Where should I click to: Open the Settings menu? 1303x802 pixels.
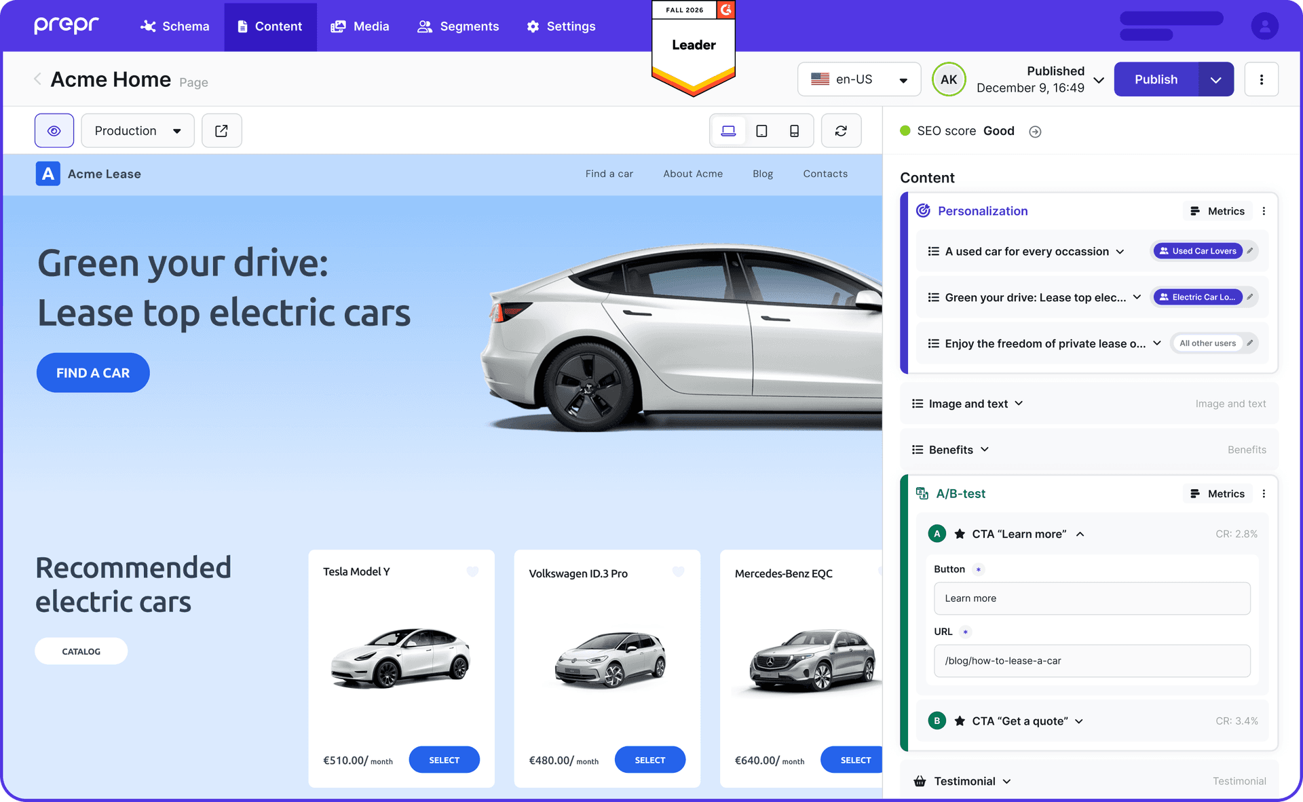point(561,26)
